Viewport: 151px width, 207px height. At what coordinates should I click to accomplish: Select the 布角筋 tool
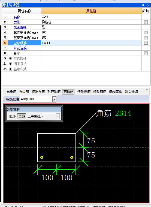(11, 92)
